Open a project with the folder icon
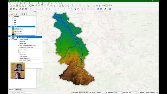The image size is (167, 94). 14,5
